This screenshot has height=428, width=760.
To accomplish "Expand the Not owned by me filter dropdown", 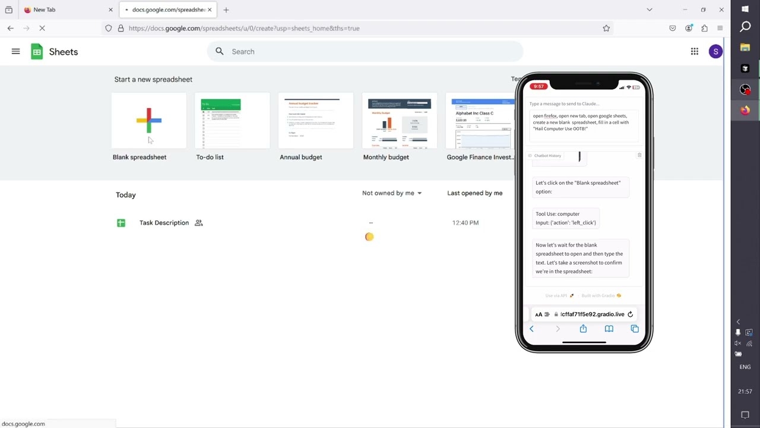I will (x=392, y=193).
